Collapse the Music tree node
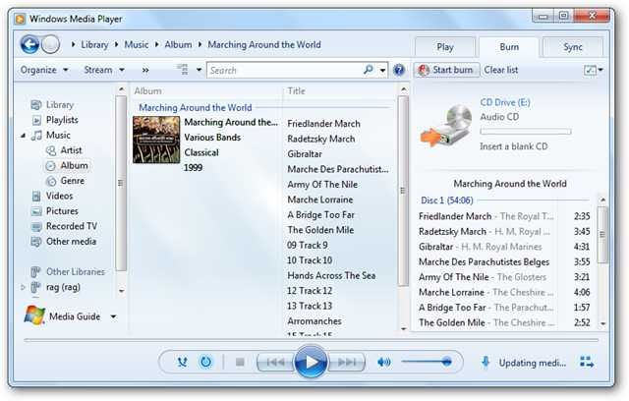 tap(23, 136)
